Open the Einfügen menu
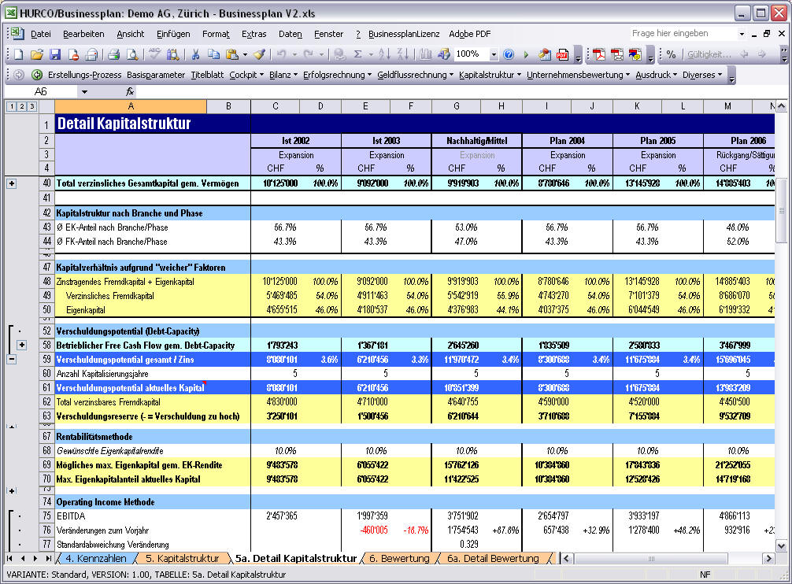The width and height of the screenshot is (792, 584). click(x=173, y=34)
